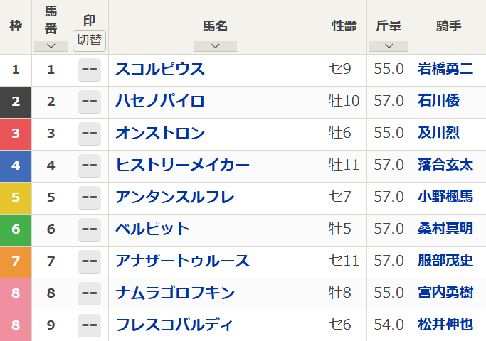Viewport: 486px width, 341px height.
Task: Toggle the mark box for スコルピウス
Action: point(89,70)
